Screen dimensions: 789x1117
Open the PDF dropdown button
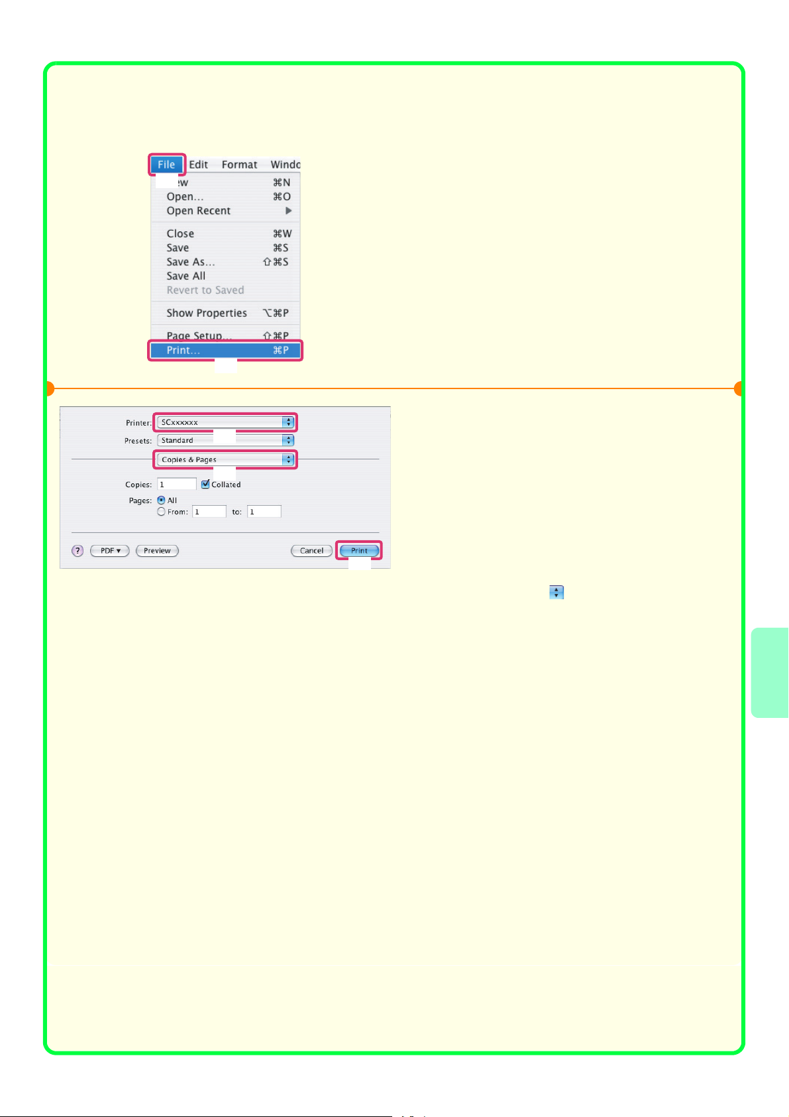pos(110,551)
